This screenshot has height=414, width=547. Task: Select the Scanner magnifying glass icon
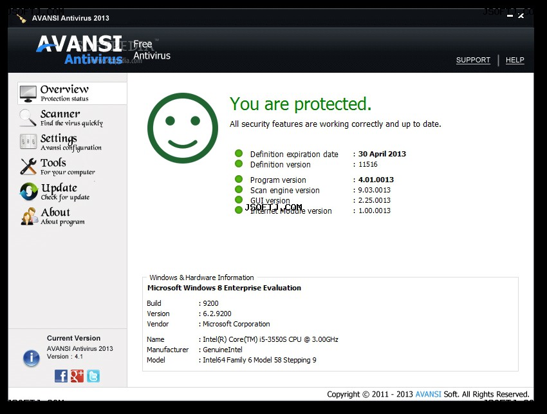[x=28, y=118]
